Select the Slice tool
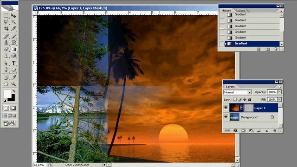 [x=13, y=28]
